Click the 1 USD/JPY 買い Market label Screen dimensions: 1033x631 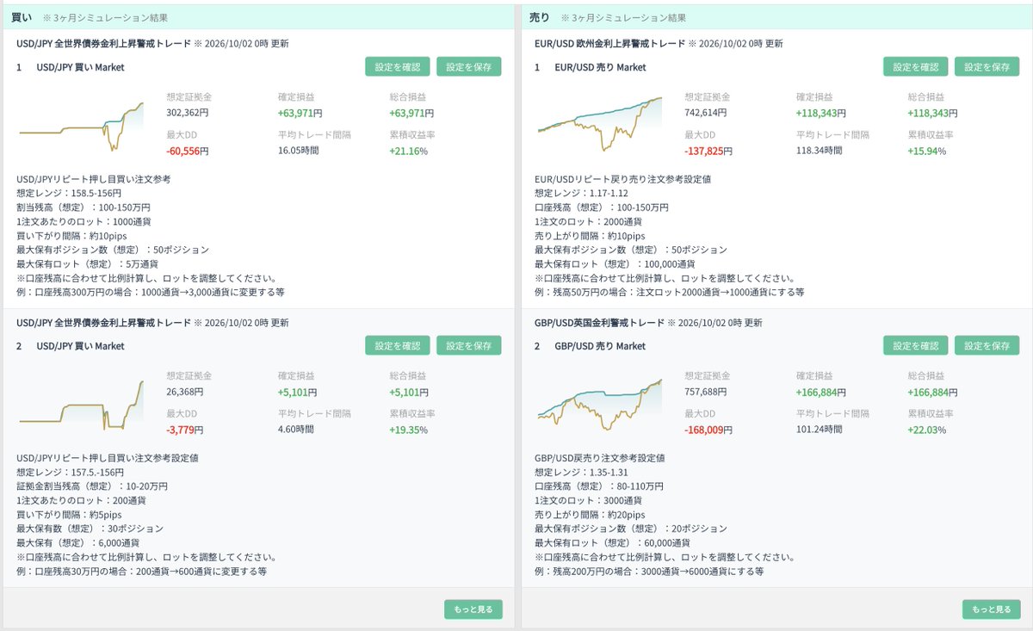coord(70,67)
